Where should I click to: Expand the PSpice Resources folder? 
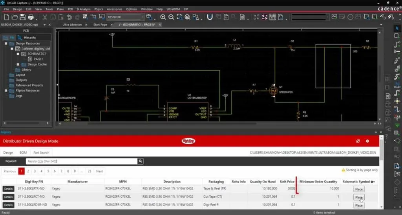point(6,90)
